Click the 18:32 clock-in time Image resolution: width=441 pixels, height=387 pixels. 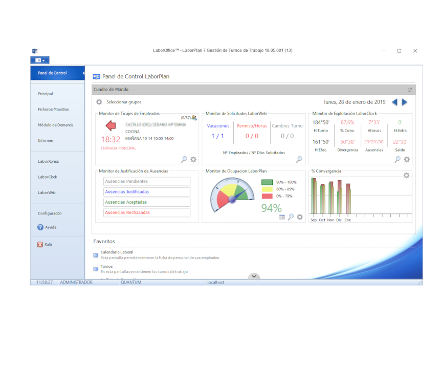pos(111,139)
